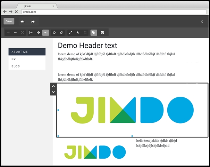Center-align the image
The image size is (210, 167).
point(38,33)
